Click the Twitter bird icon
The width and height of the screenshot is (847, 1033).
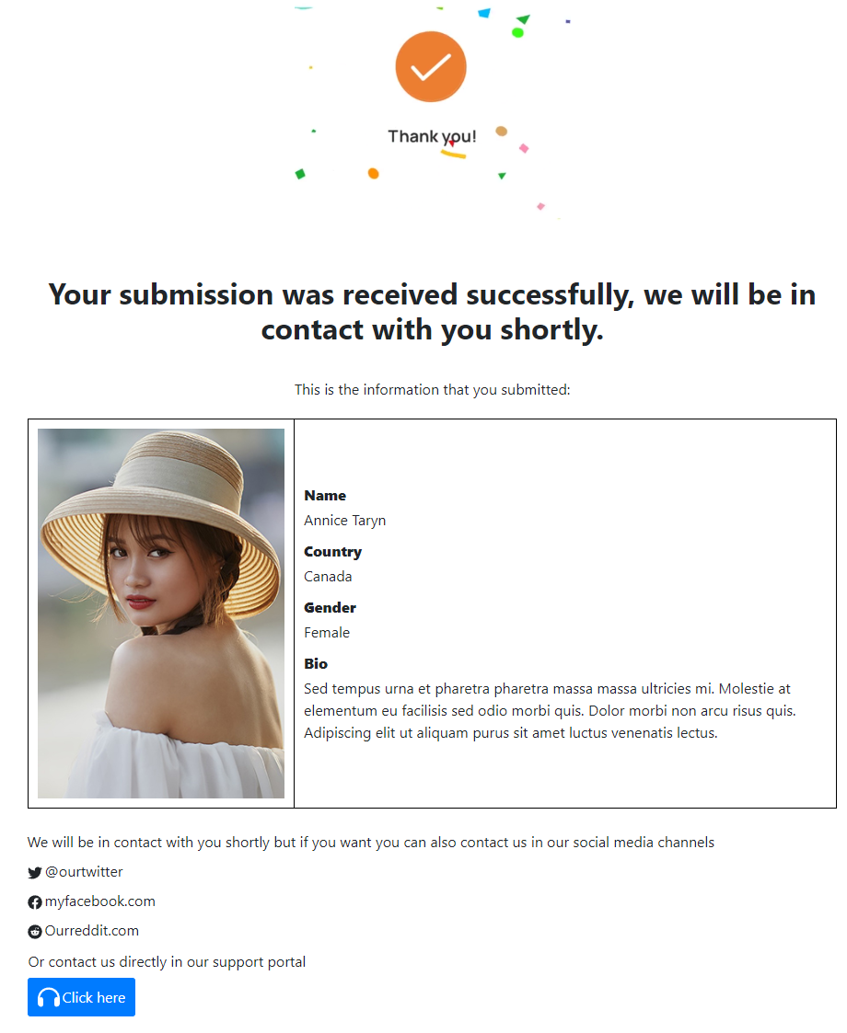point(35,873)
